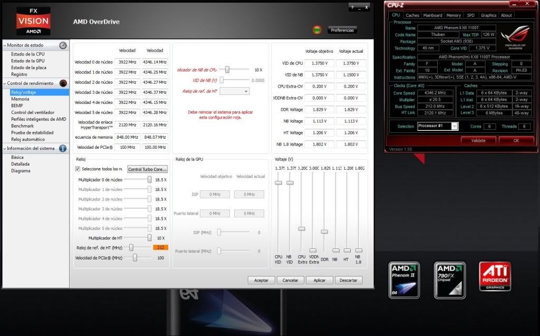Viewport: 540px width, 336px height.
Task: Click the green status indicator beside Preferencias
Action: click(x=317, y=30)
